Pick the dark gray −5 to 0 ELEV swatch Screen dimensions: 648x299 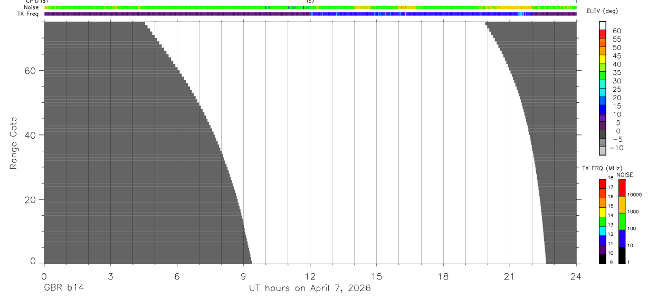(602, 134)
